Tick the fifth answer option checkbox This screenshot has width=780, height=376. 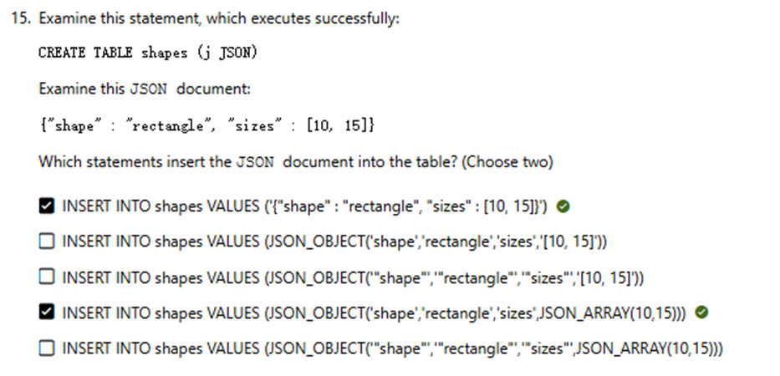point(47,348)
